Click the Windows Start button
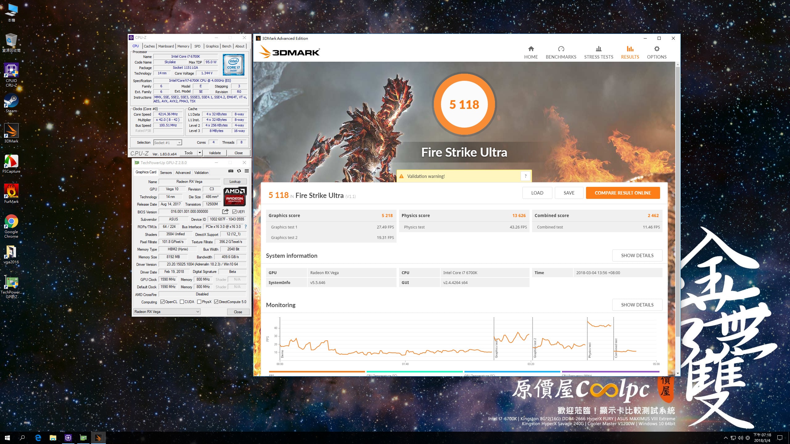 pos(7,438)
